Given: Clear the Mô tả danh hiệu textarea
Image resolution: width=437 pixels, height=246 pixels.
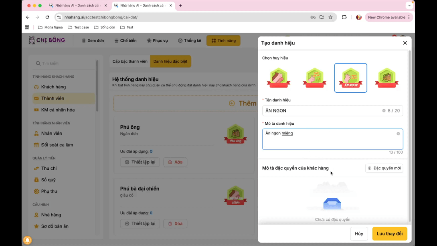Looking at the screenshot, I should coord(398,134).
